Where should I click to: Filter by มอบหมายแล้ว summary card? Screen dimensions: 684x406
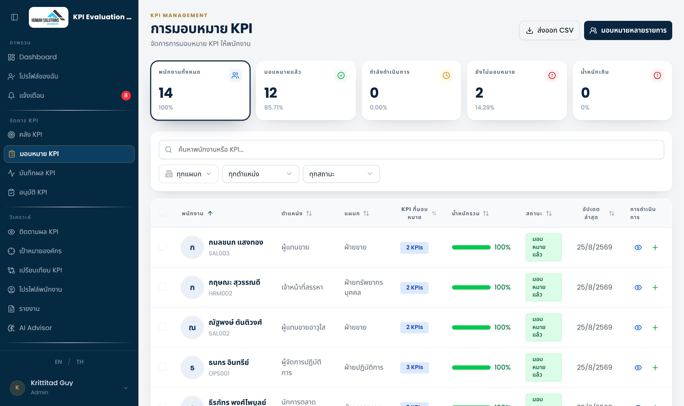pos(306,91)
